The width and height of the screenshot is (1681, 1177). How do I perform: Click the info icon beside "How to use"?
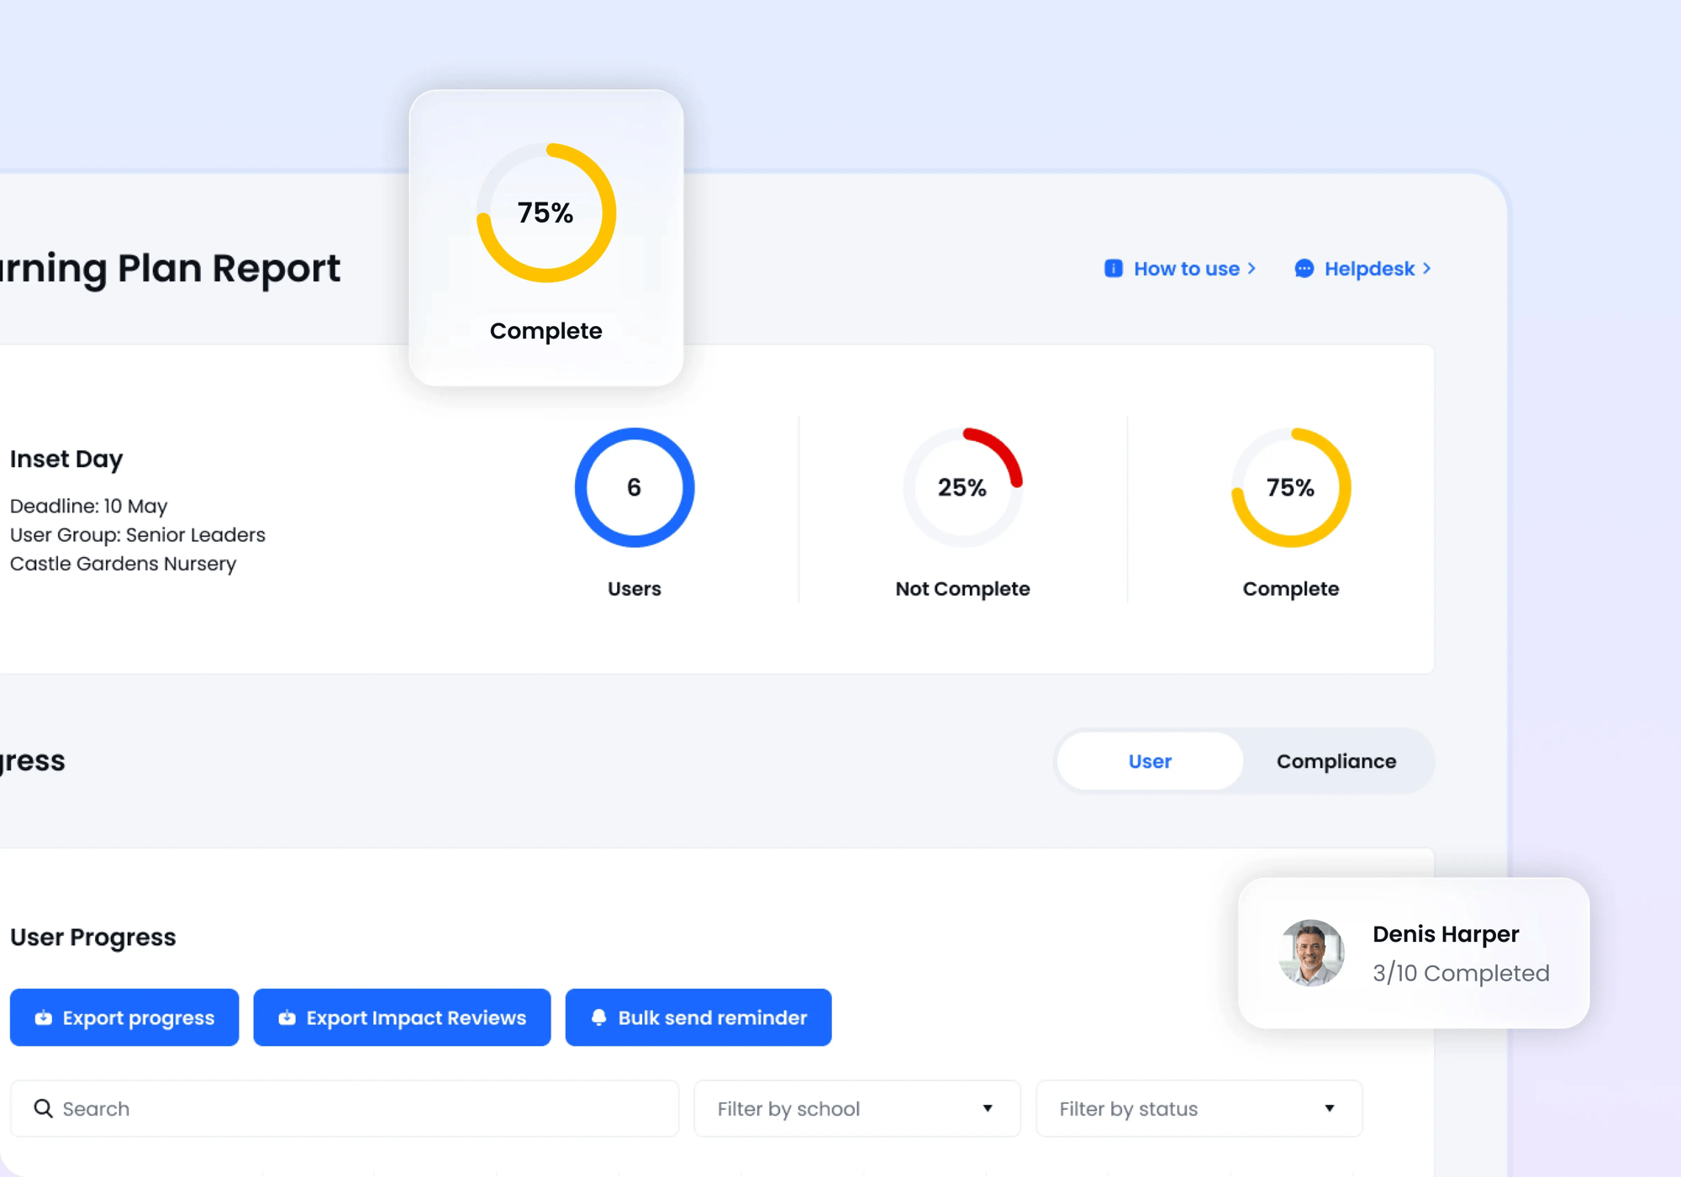(1114, 268)
